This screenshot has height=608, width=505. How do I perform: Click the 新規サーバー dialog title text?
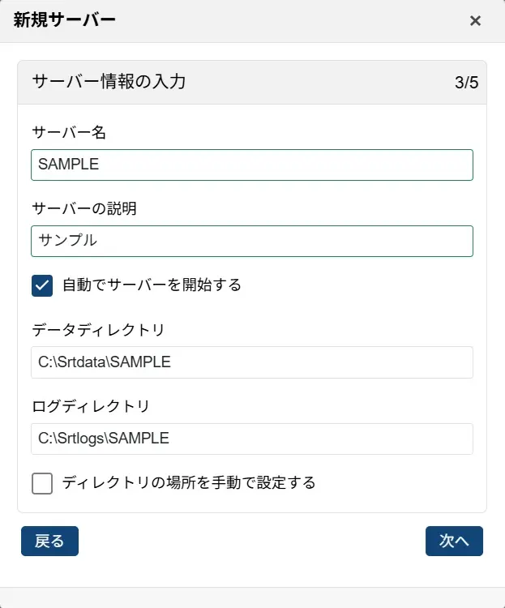65,20
